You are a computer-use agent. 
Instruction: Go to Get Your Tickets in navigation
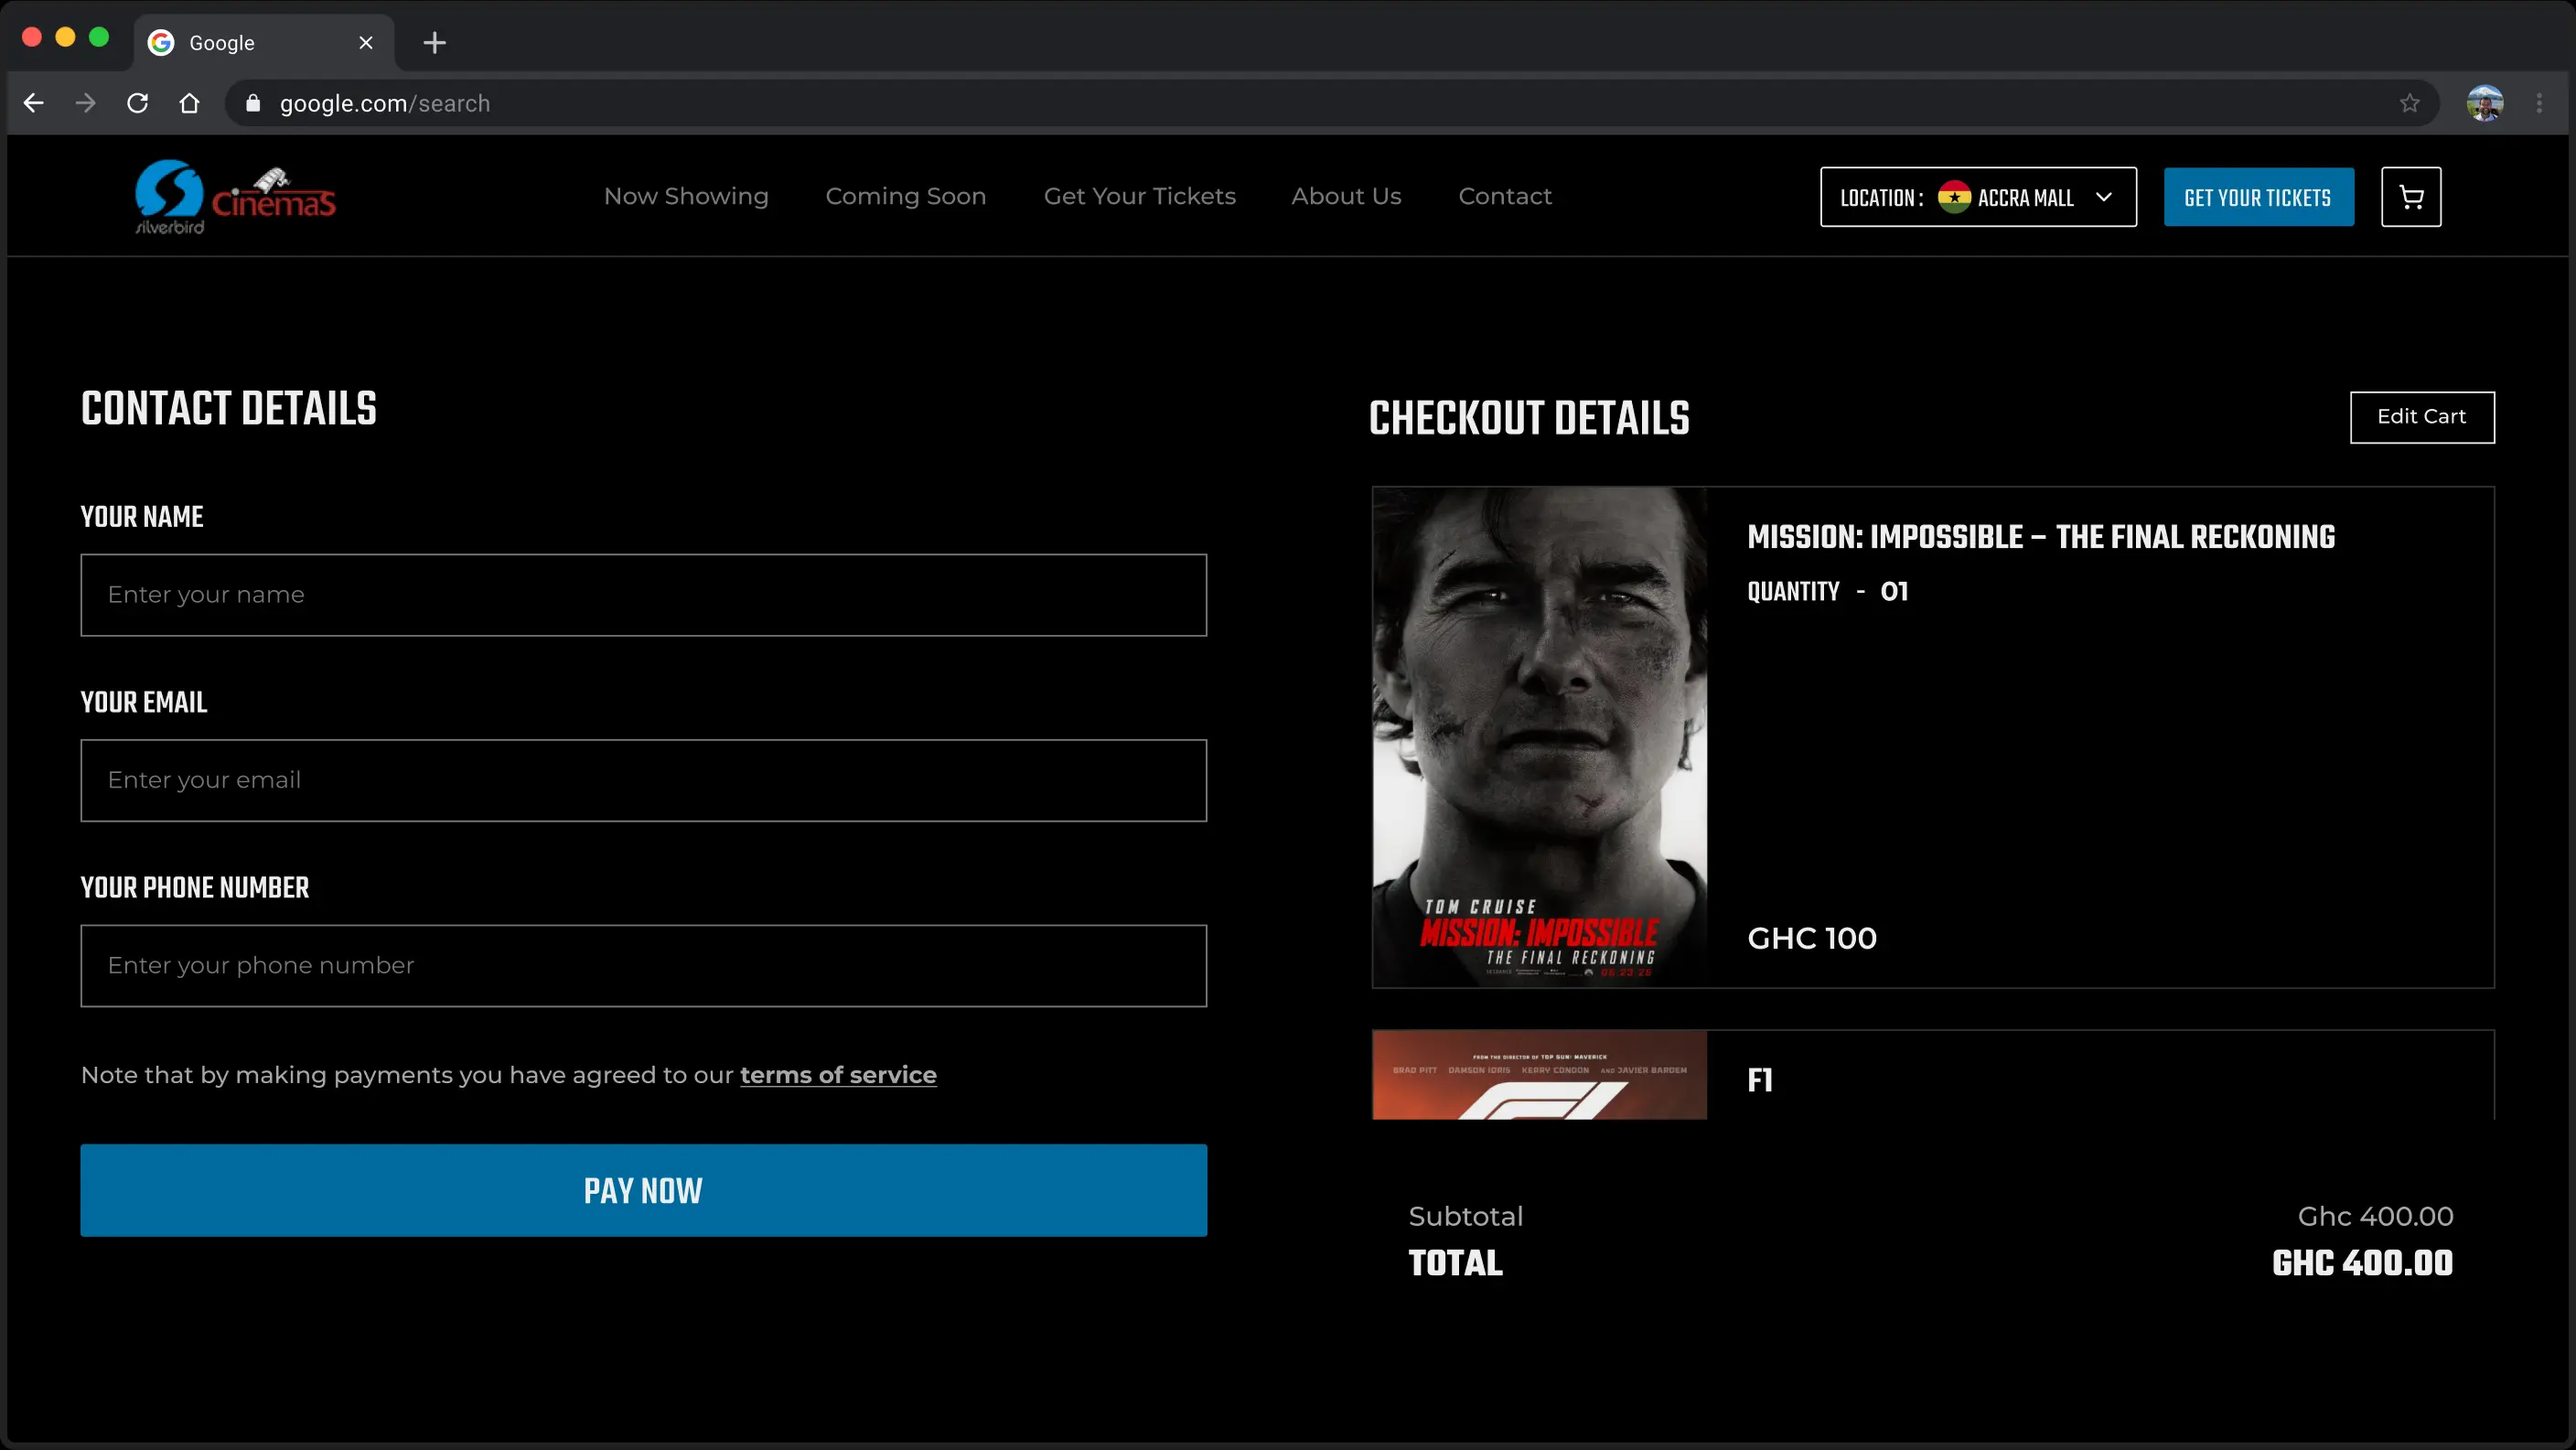1140,196
